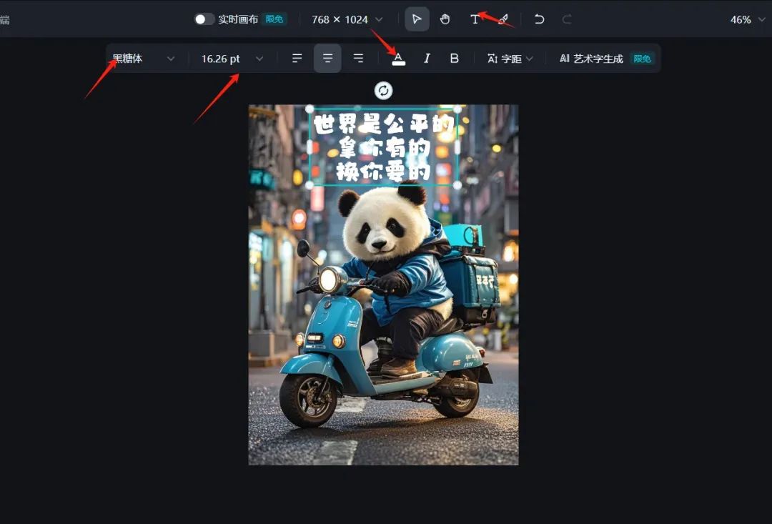Screen dimensions: 772x524
Task: Open the 46% zoom level dropdown
Action: (x=748, y=20)
